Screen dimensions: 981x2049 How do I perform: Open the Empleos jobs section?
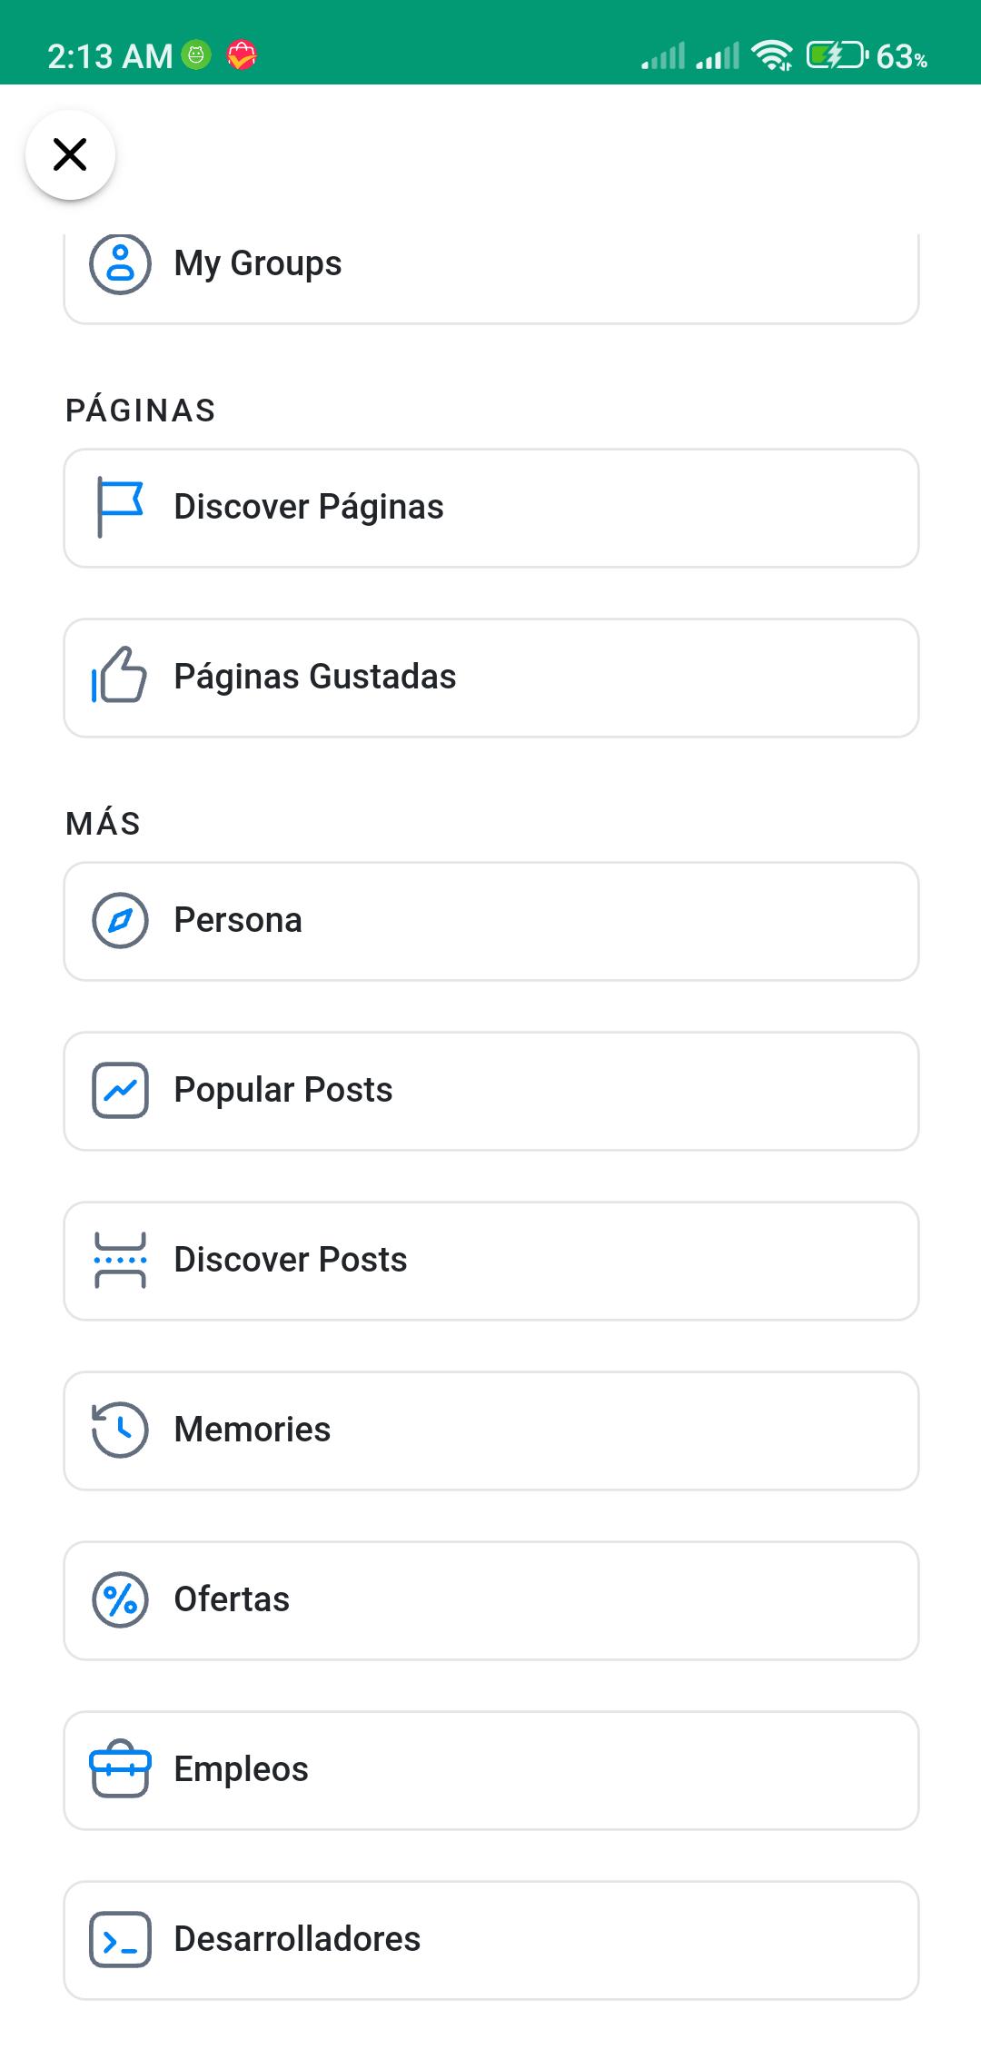pyautogui.click(x=491, y=1770)
